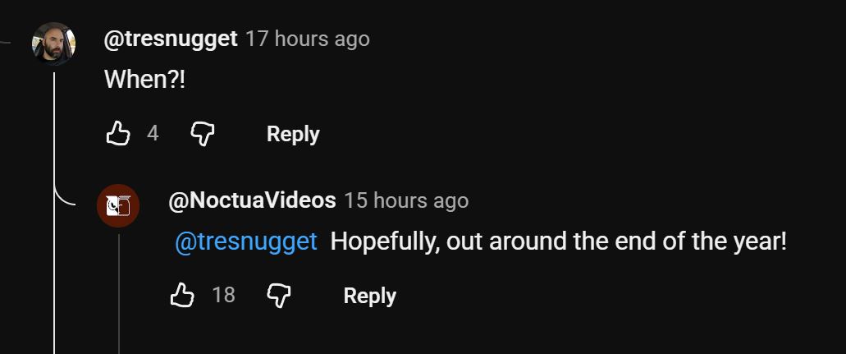Open the "15 hours ago" timestamp link

406,200
